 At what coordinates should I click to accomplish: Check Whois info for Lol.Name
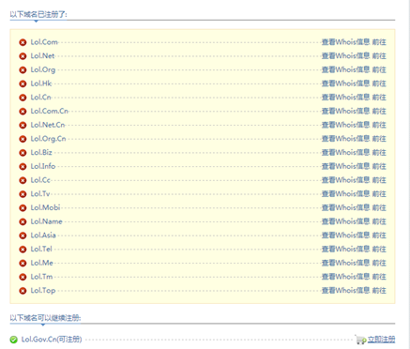(x=345, y=221)
